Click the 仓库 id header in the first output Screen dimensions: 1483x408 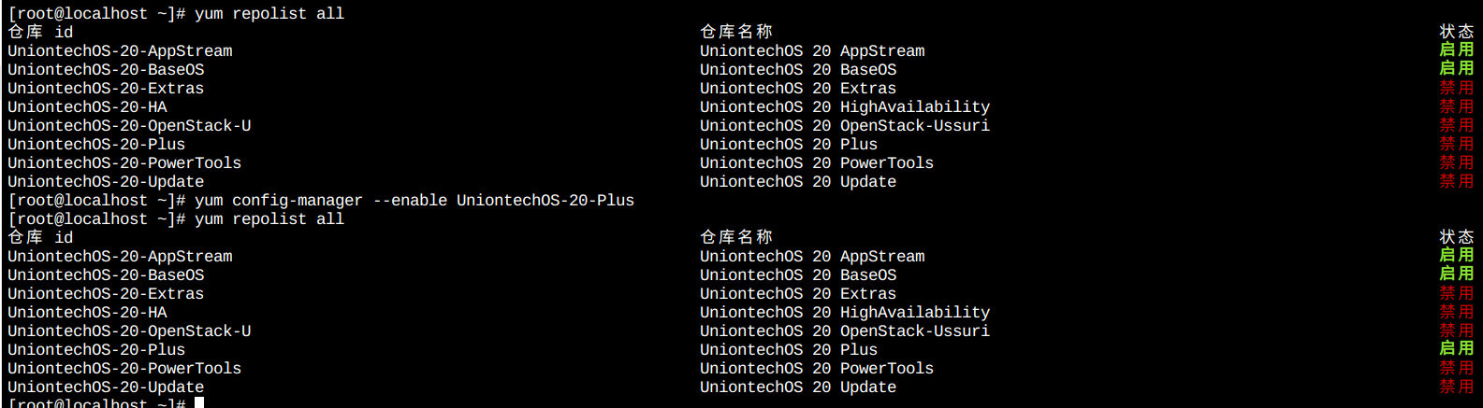tap(40, 32)
